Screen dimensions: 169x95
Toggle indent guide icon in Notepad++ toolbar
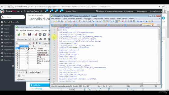[x=116, y=21]
